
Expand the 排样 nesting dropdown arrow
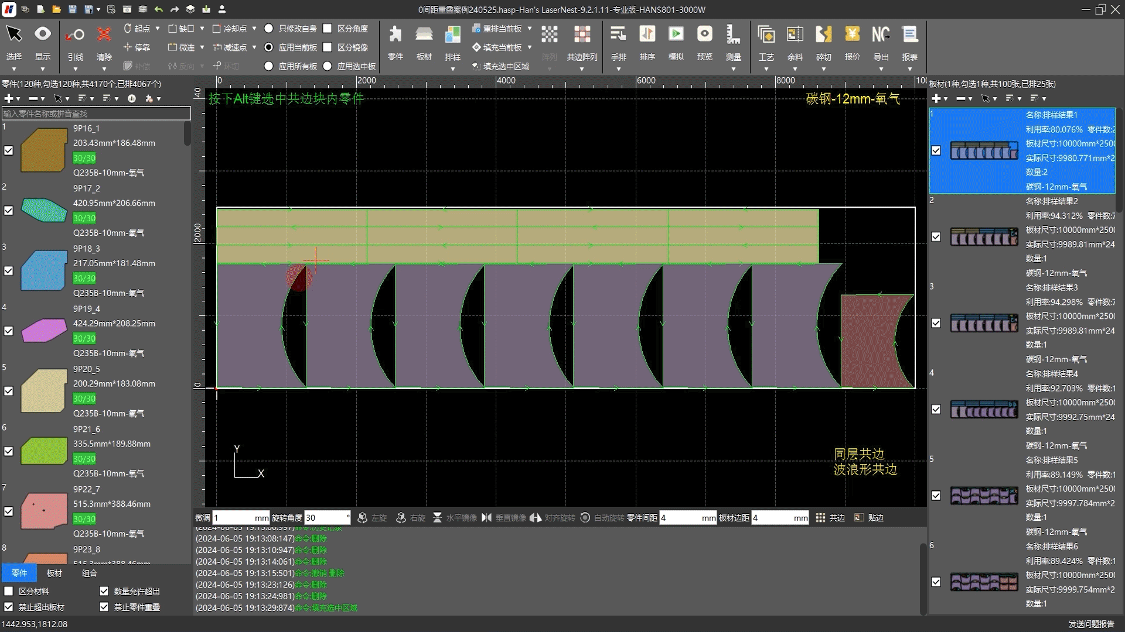coord(452,69)
